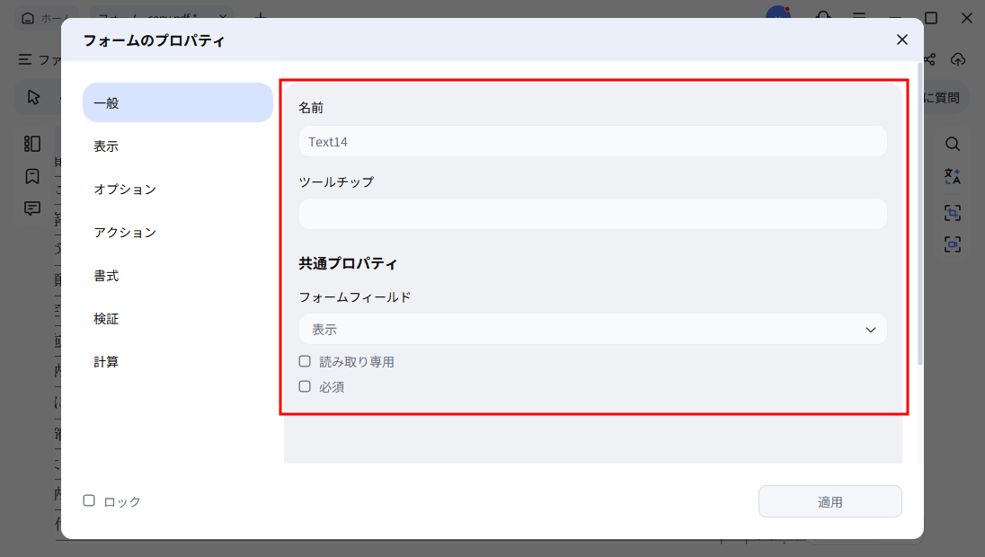The width and height of the screenshot is (985, 557).
Task: Open the translate tool icon
Action: (x=953, y=177)
